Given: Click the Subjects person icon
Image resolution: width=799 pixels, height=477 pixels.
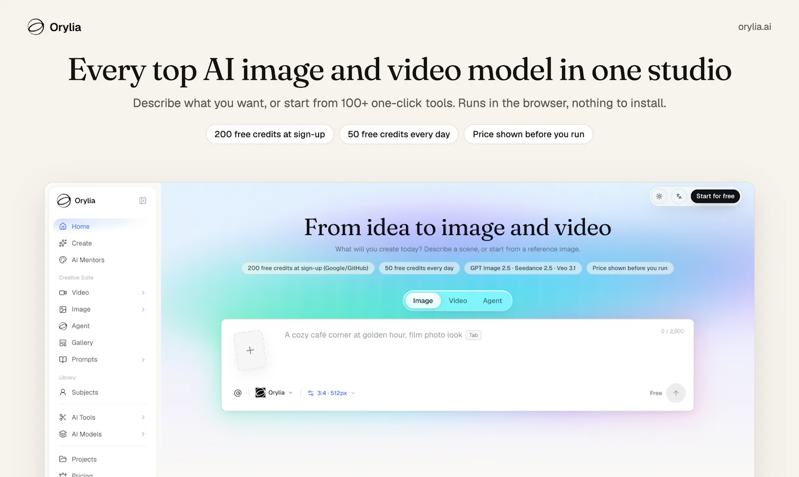Looking at the screenshot, I should (x=63, y=392).
